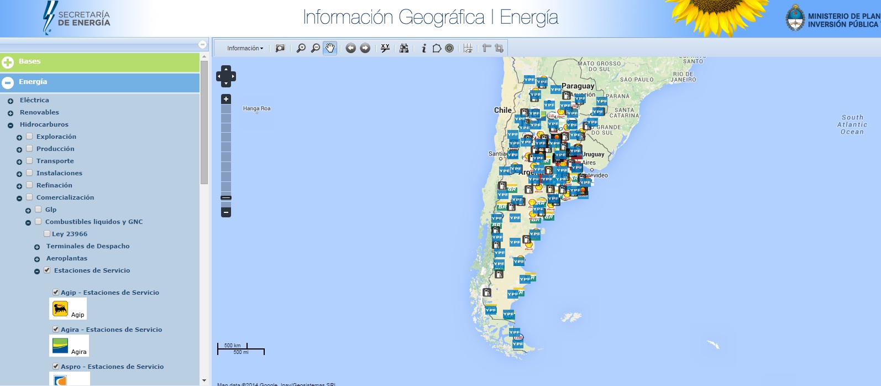Collapse the Hidrocarburos tree node
This screenshot has height=386, width=881.
[11, 125]
